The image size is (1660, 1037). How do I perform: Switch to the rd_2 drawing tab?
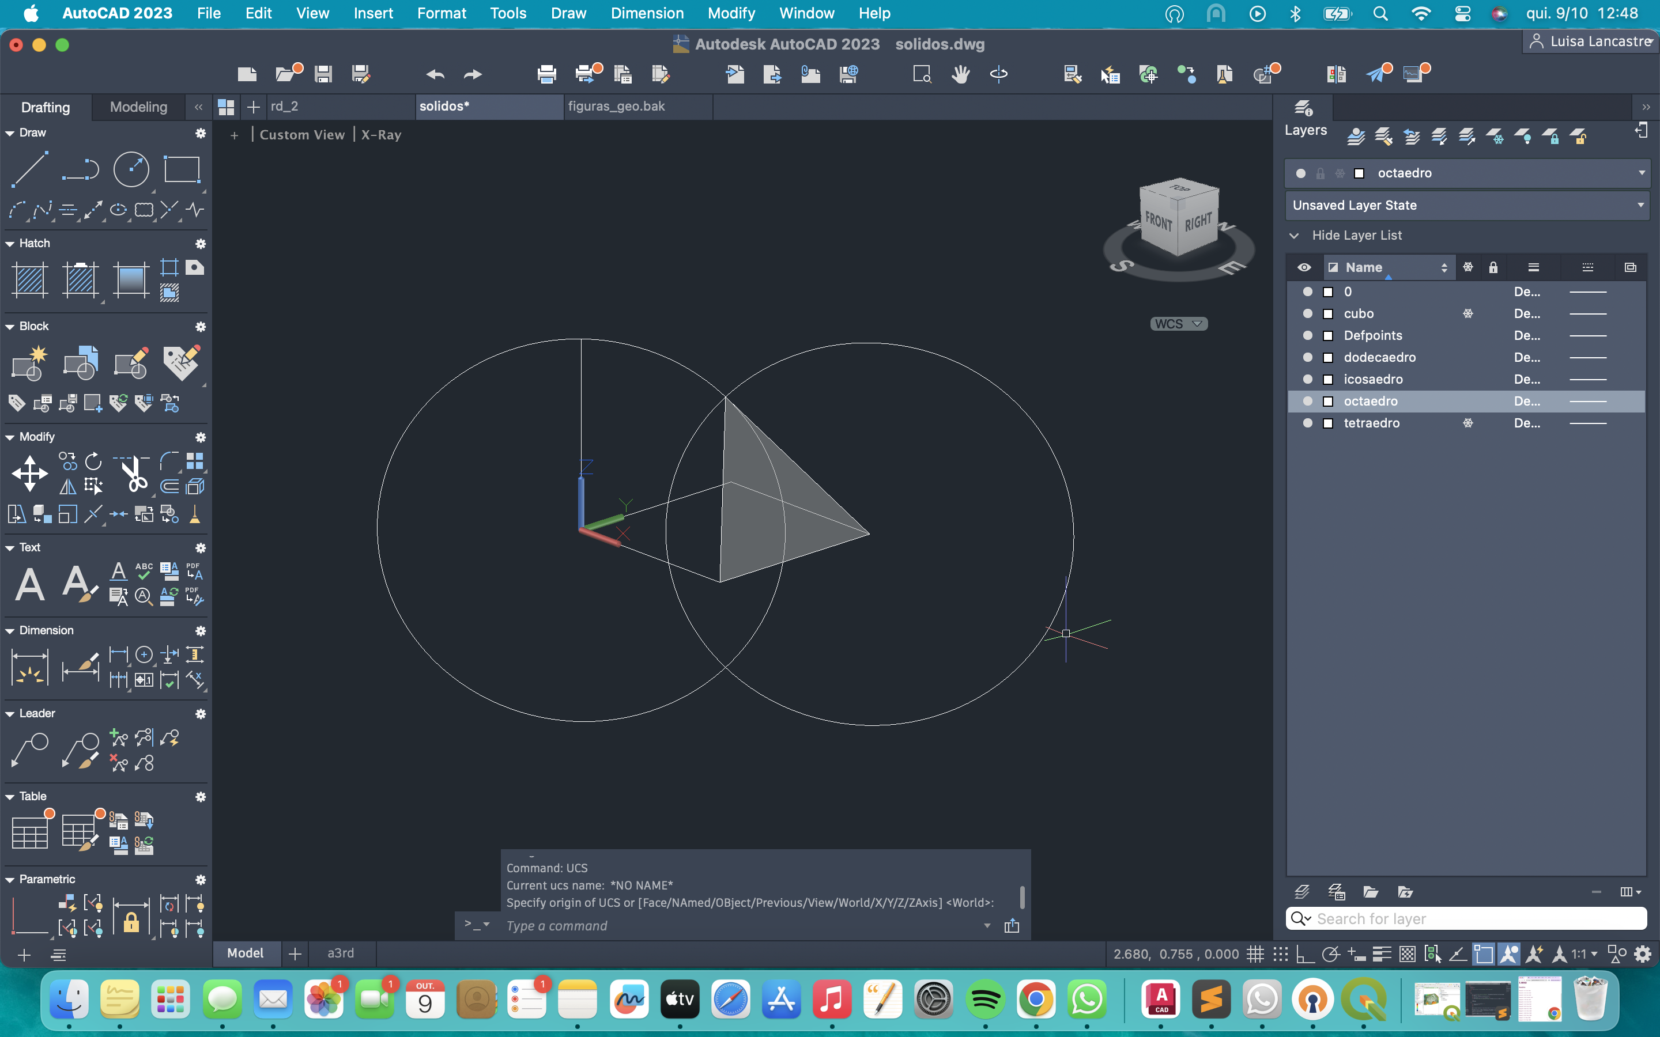coord(285,107)
